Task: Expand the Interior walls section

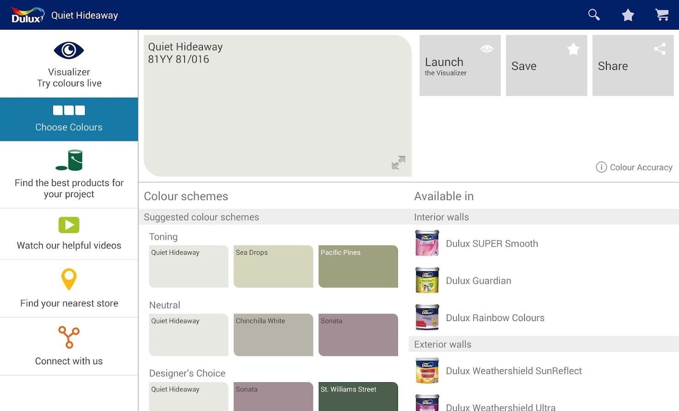Action: (441, 217)
